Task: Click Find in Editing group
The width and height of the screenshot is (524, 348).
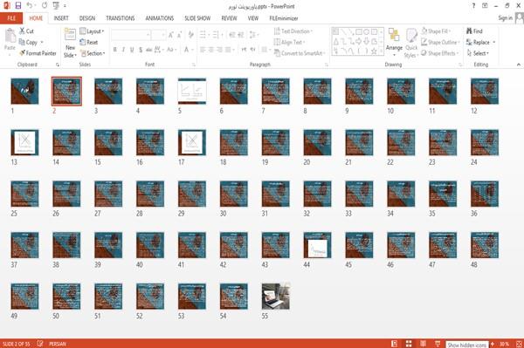Action: point(474,31)
